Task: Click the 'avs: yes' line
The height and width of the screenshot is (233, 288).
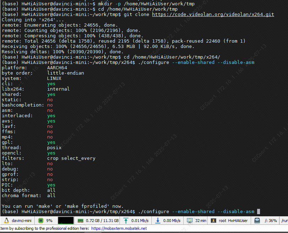Action: [28, 121]
